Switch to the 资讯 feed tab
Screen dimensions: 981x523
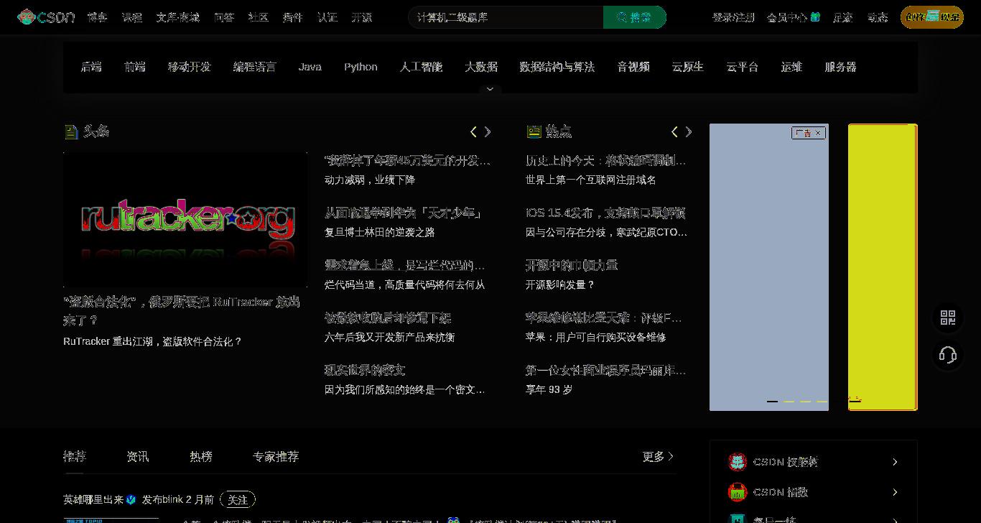pyautogui.click(x=138, y=456)
